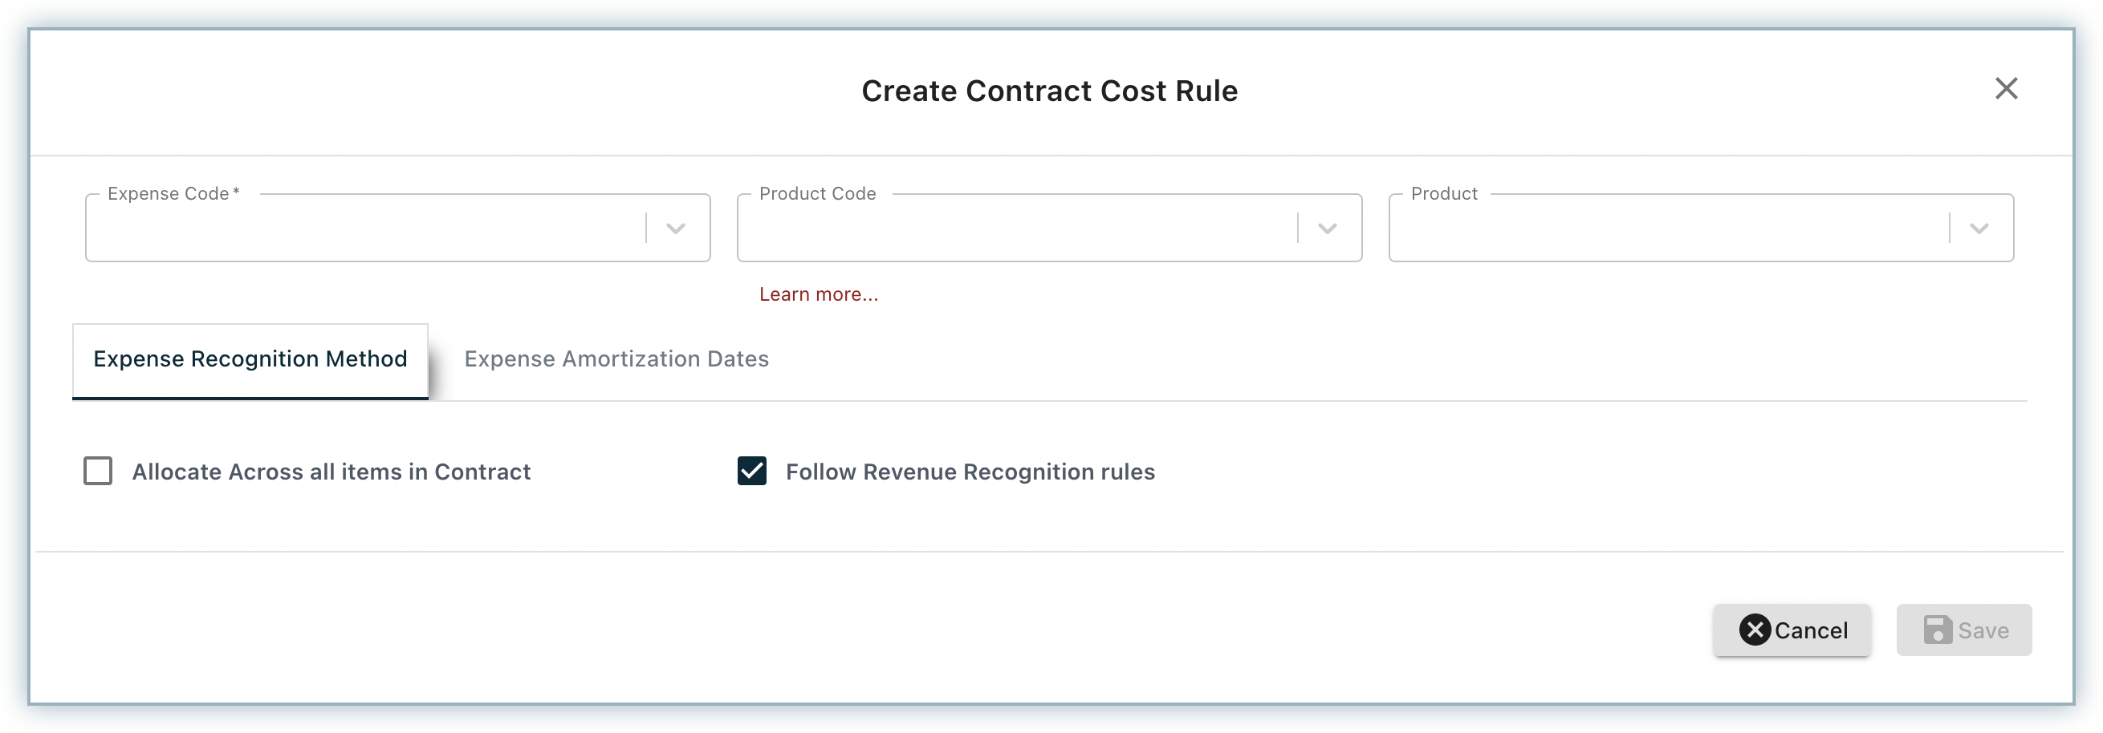Click the Follow Revenue Recognition rules label

[x=970, y=472]
